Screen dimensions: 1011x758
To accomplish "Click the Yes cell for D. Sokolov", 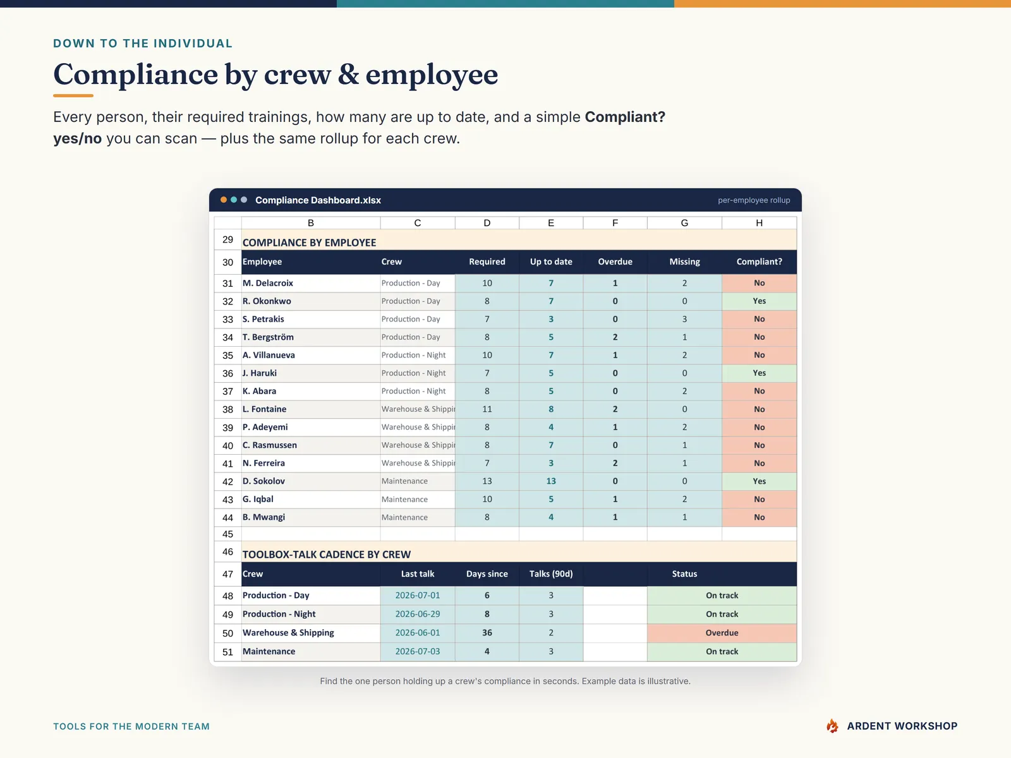I will click(760, 481).
